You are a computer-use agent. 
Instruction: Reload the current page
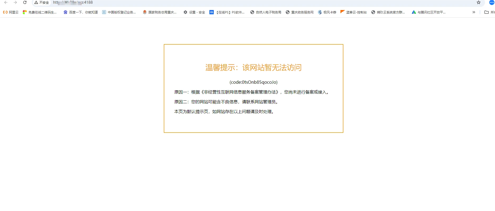(25, 2)
